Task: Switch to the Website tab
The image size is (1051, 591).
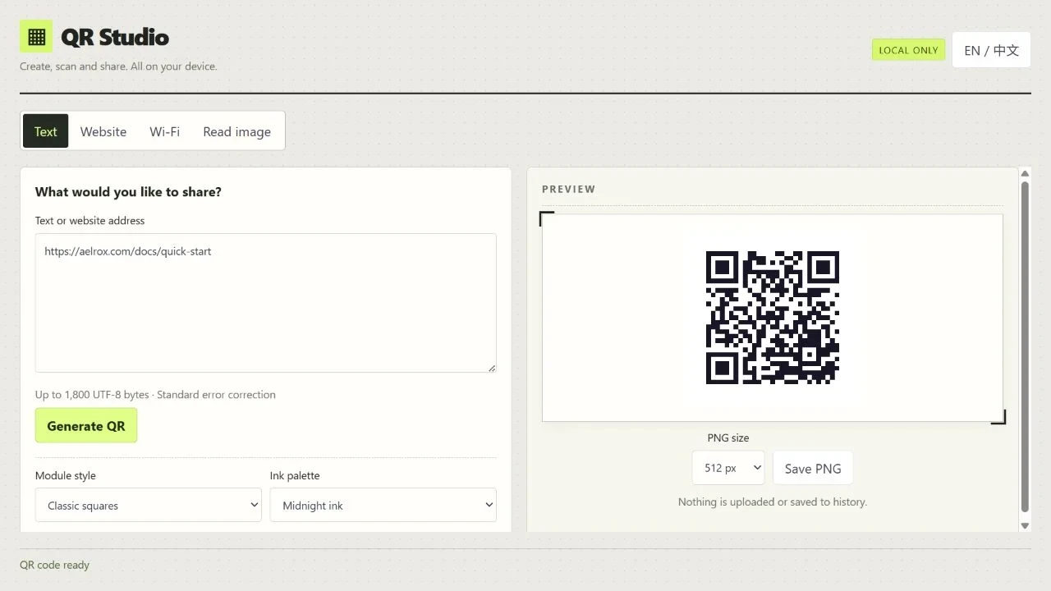Action: 103,131
